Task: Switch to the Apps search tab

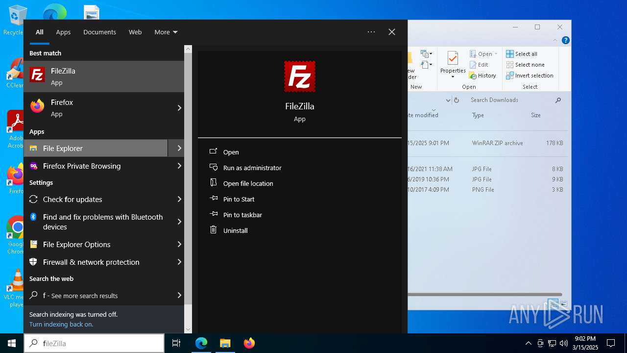Action: coord(63,32)
